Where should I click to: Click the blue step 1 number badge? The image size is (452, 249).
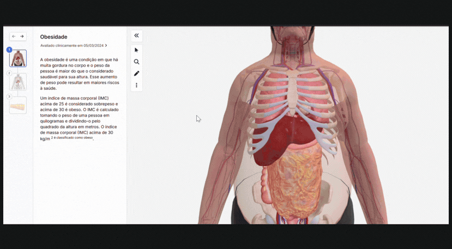(9, 50)
